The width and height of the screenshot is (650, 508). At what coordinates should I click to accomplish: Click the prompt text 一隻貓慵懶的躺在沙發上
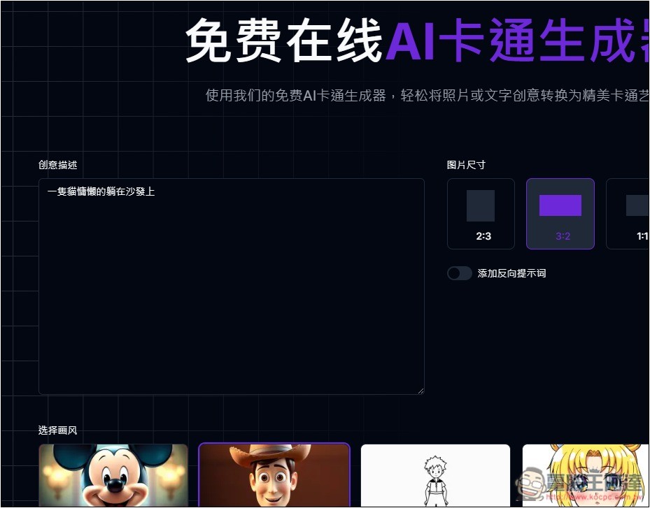tap(101, 191)
